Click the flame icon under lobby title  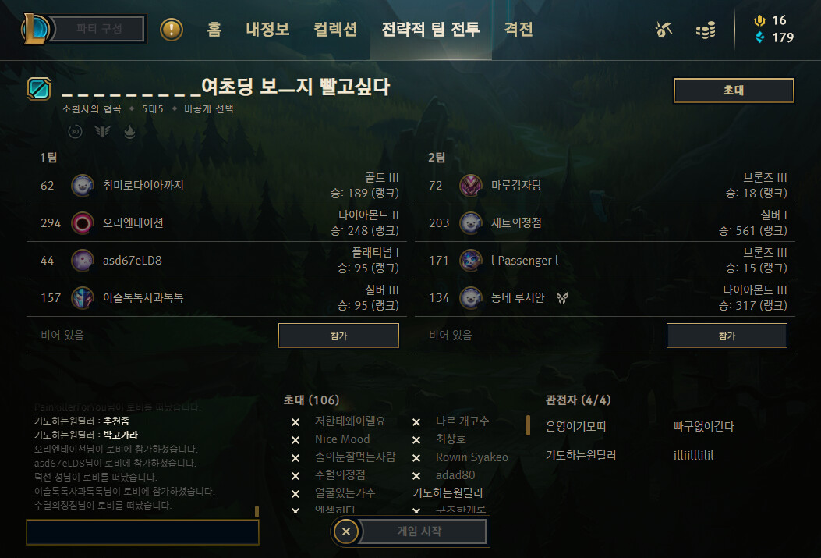[x=129, y=132]
